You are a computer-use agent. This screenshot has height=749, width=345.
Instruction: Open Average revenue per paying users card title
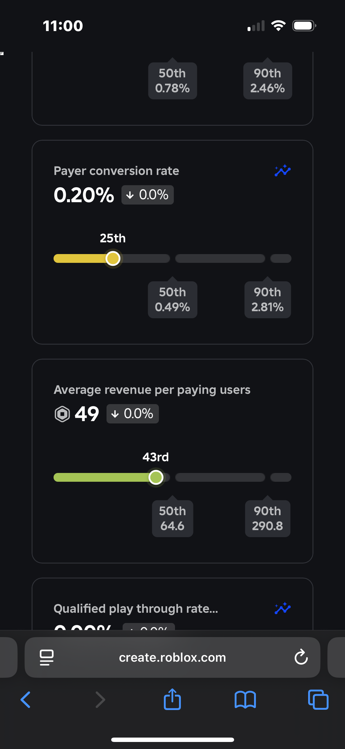[x=152, y=390]
